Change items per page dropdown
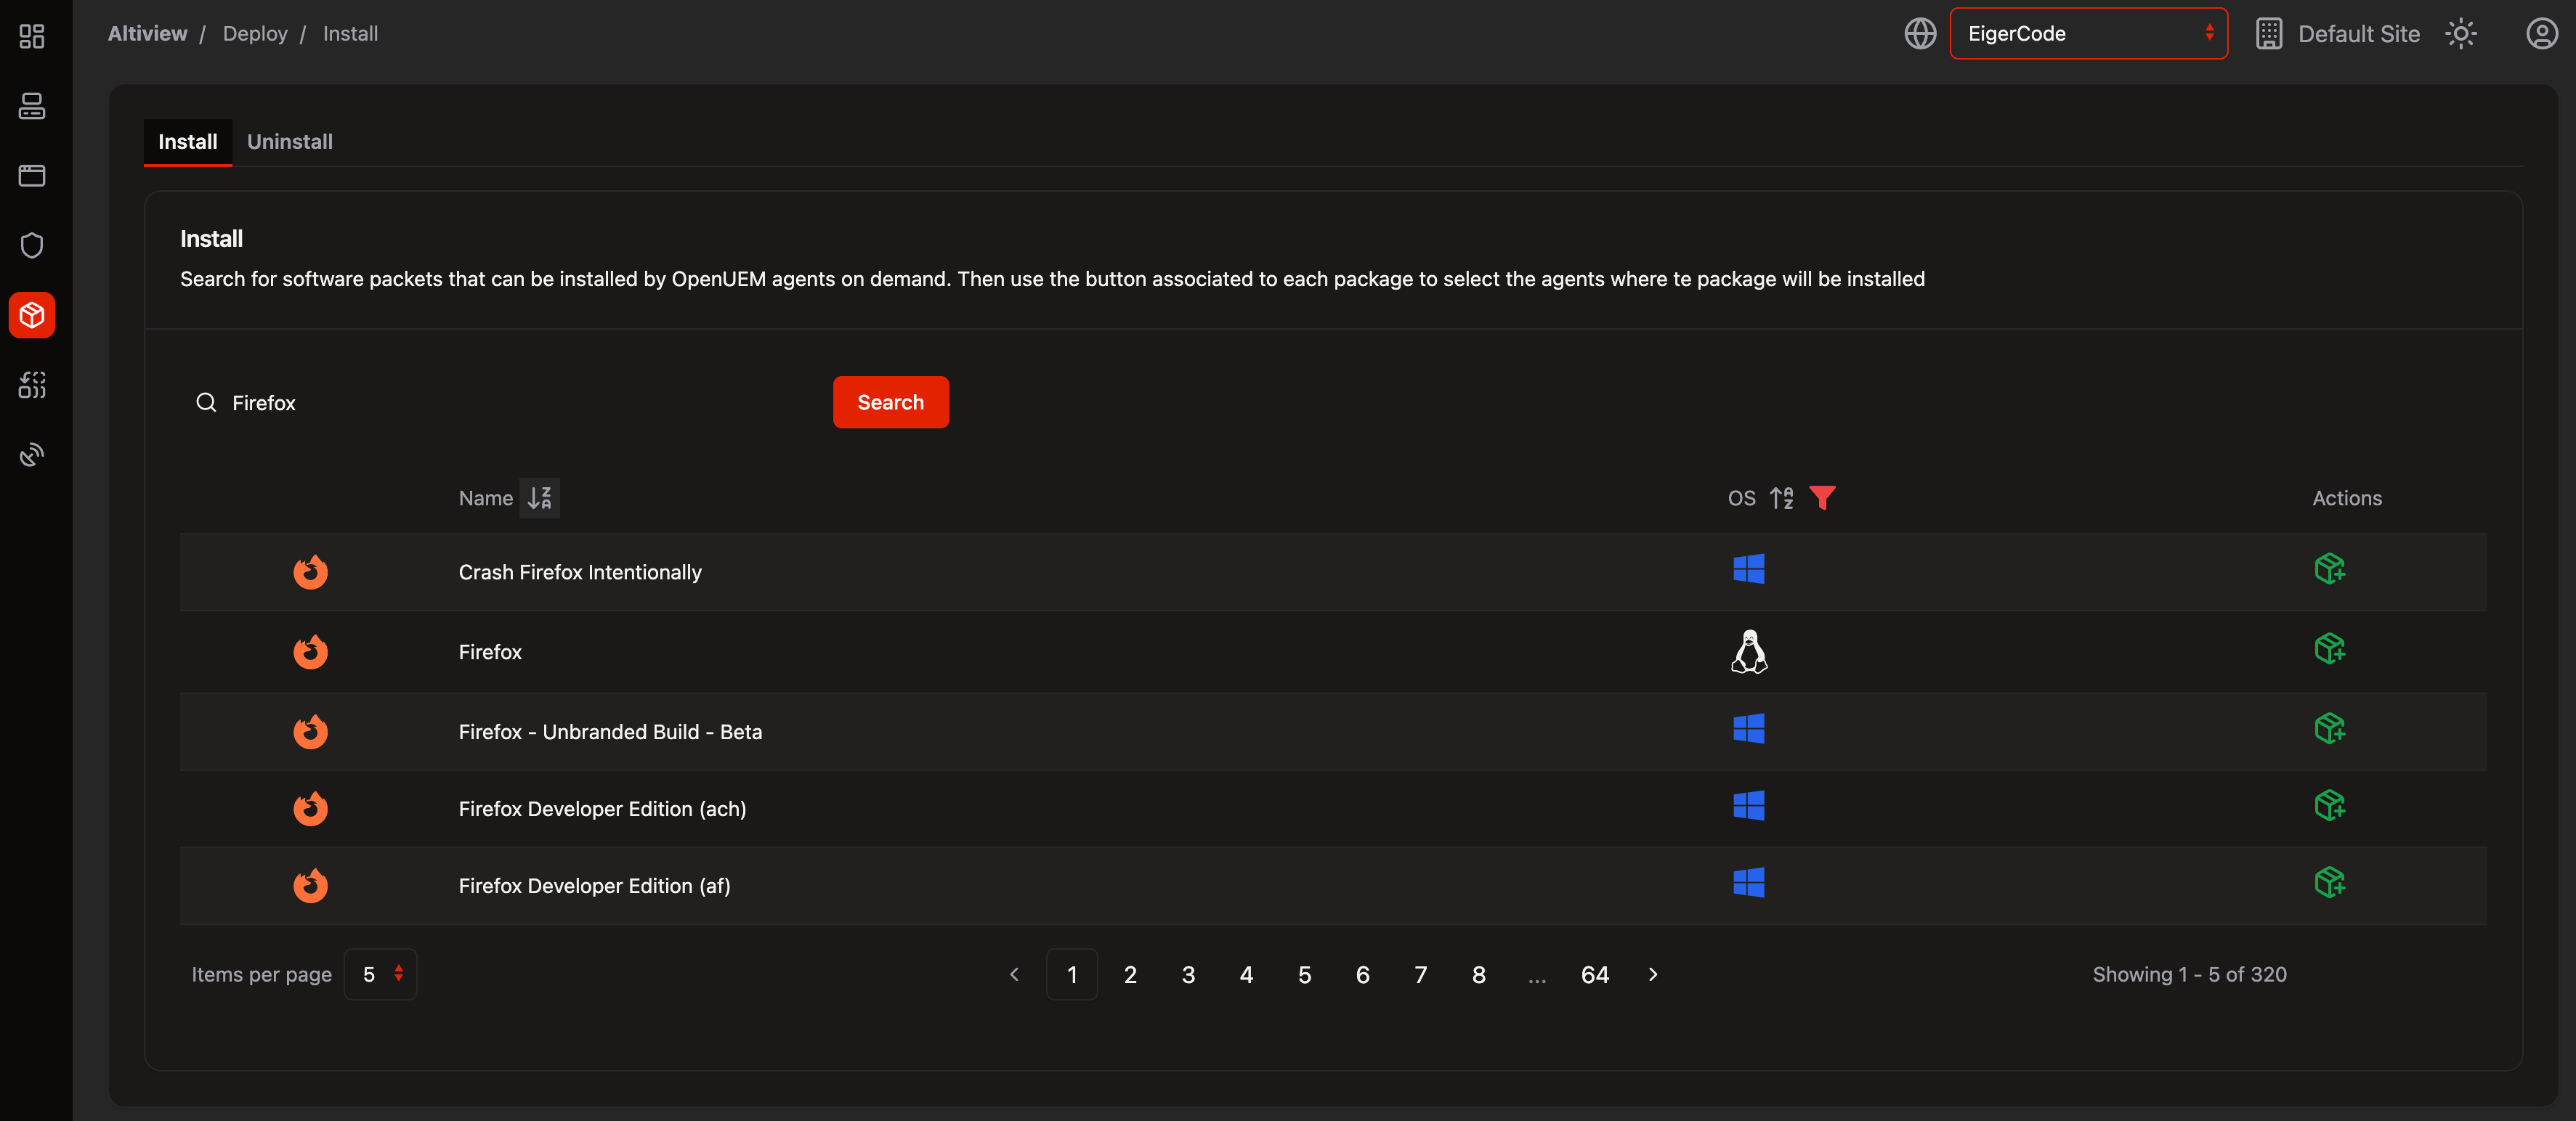Viewport: 2576px width, 1121px height. coord(381,974)
